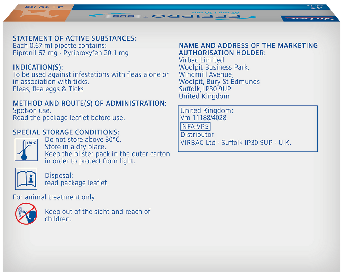The height and width of the screenshot is (275, 346).
Task: Click the open book leaflet info icon
Action: click(x=26, y=179)
